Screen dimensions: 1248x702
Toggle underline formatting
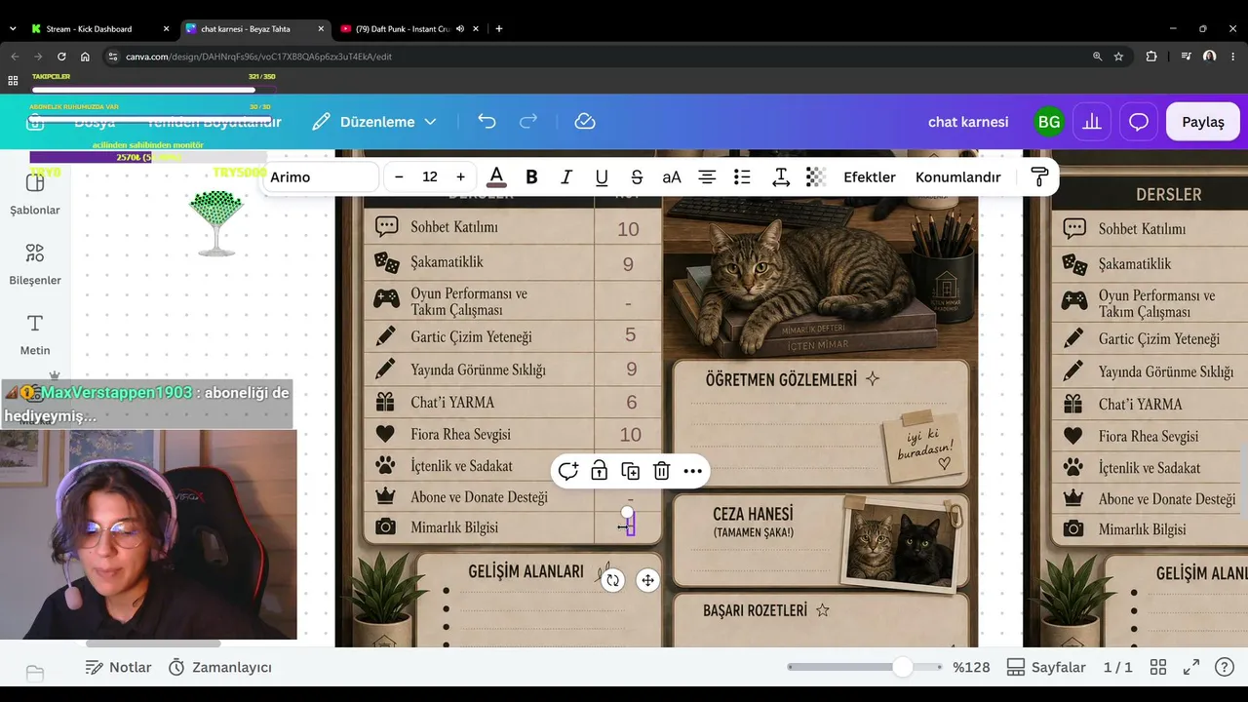(x=602, y=177)
